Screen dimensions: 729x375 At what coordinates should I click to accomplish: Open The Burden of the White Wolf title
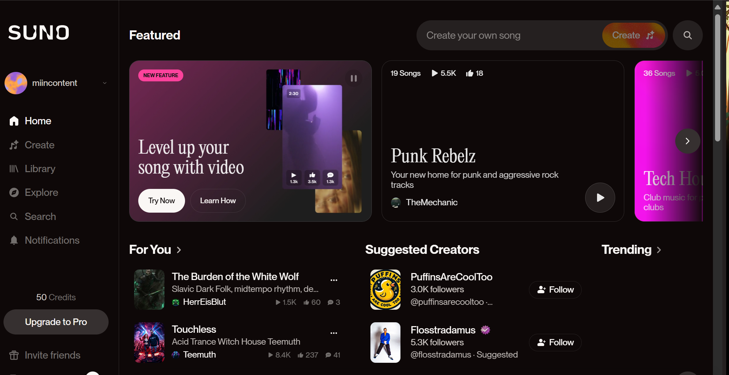pos(235,277)
